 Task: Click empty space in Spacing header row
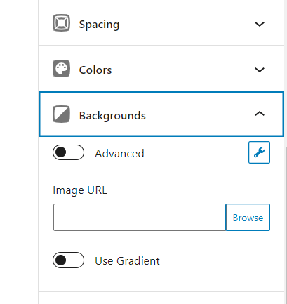pyautogui.click(x=187, y=24)
